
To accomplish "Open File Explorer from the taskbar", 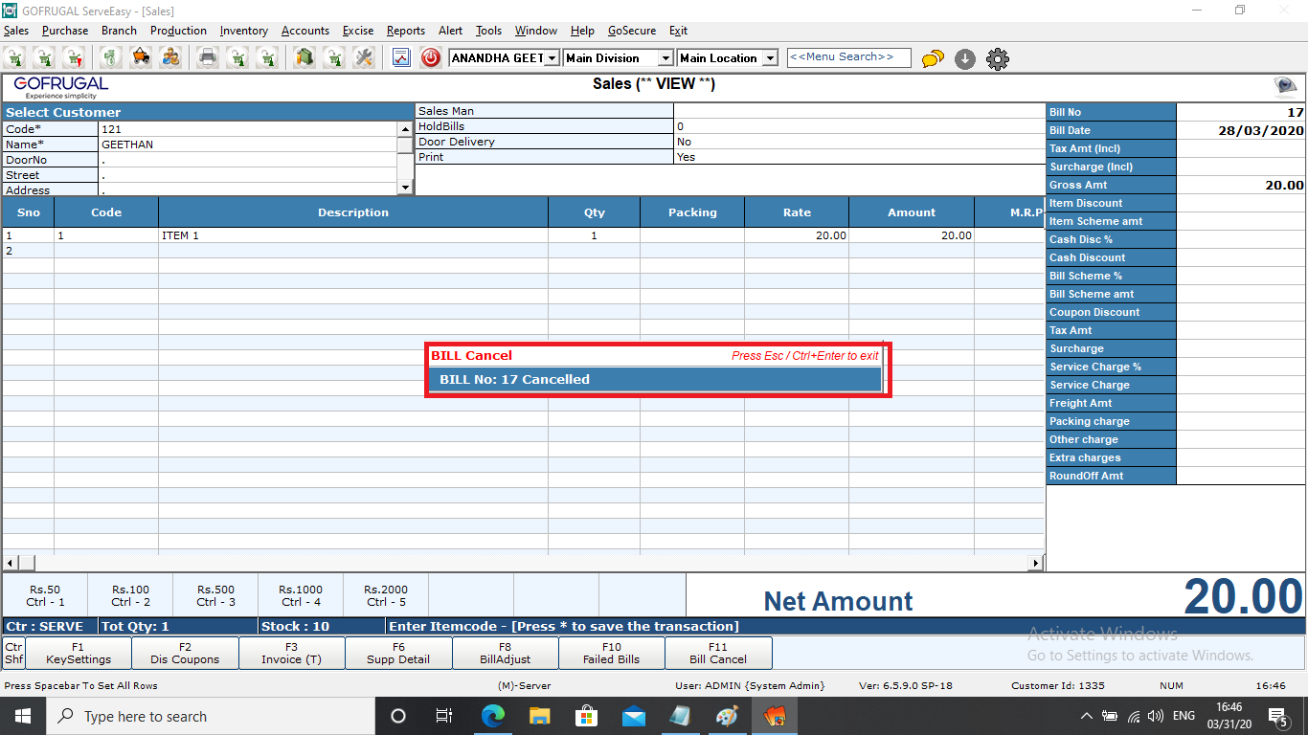I will pyautogui.click(x=539, y=716).
